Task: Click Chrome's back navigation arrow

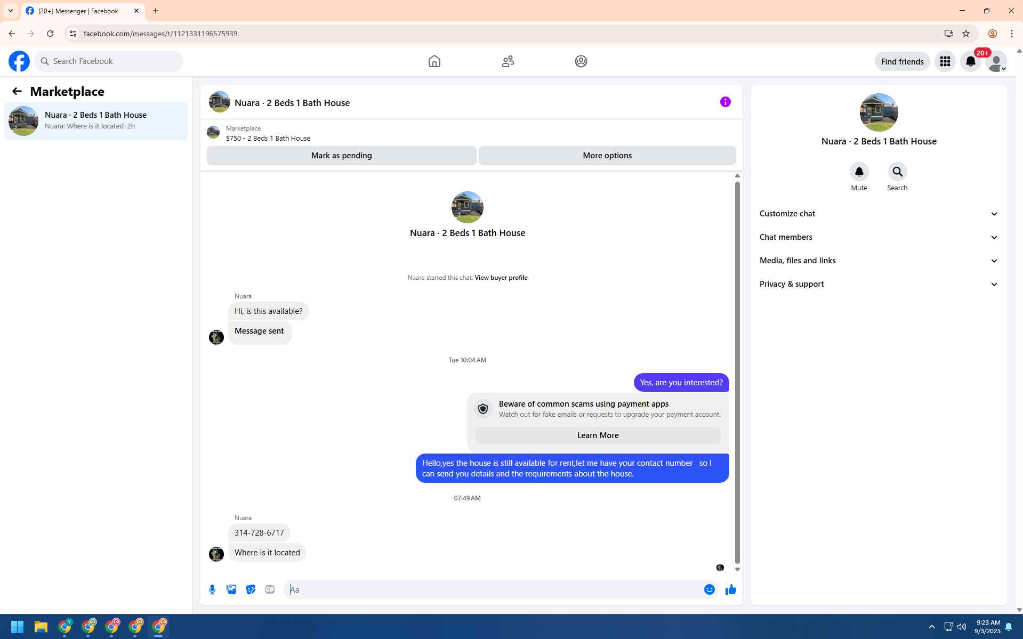Action: [x=11, y=34]
